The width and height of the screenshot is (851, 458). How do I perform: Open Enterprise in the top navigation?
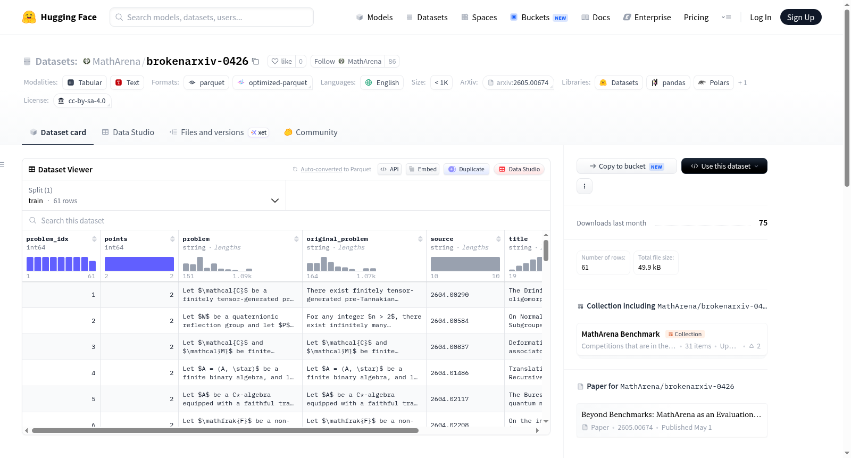click(647, 17)
